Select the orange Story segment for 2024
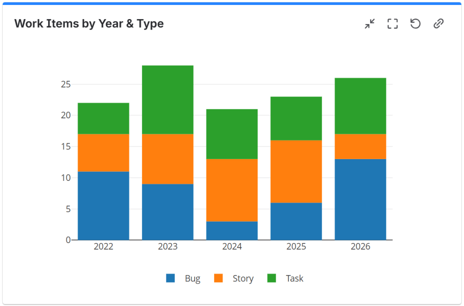This screenshot has width=464, height=306. [x=232, y=190]
